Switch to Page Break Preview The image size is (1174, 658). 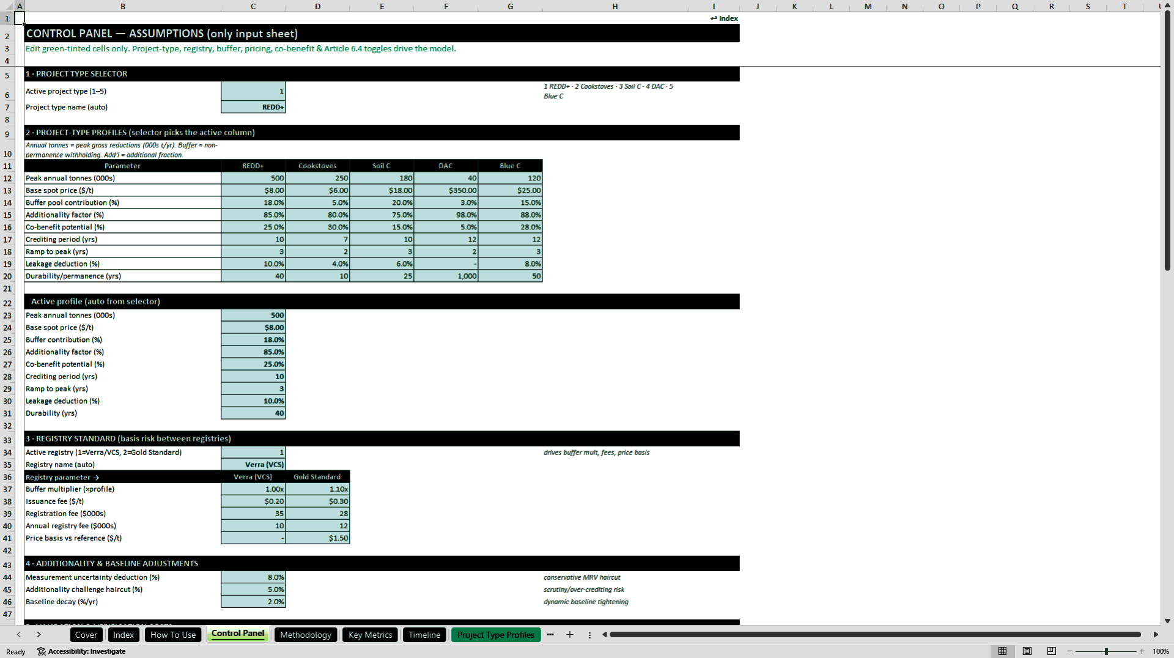click(1052, 651)
